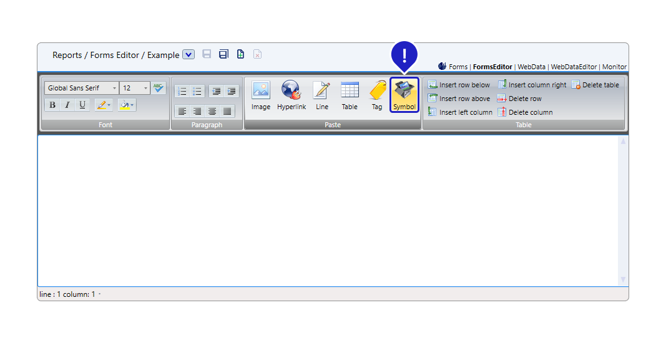Open the Symbol picker

pyautogui.click(x=404, y=95)
